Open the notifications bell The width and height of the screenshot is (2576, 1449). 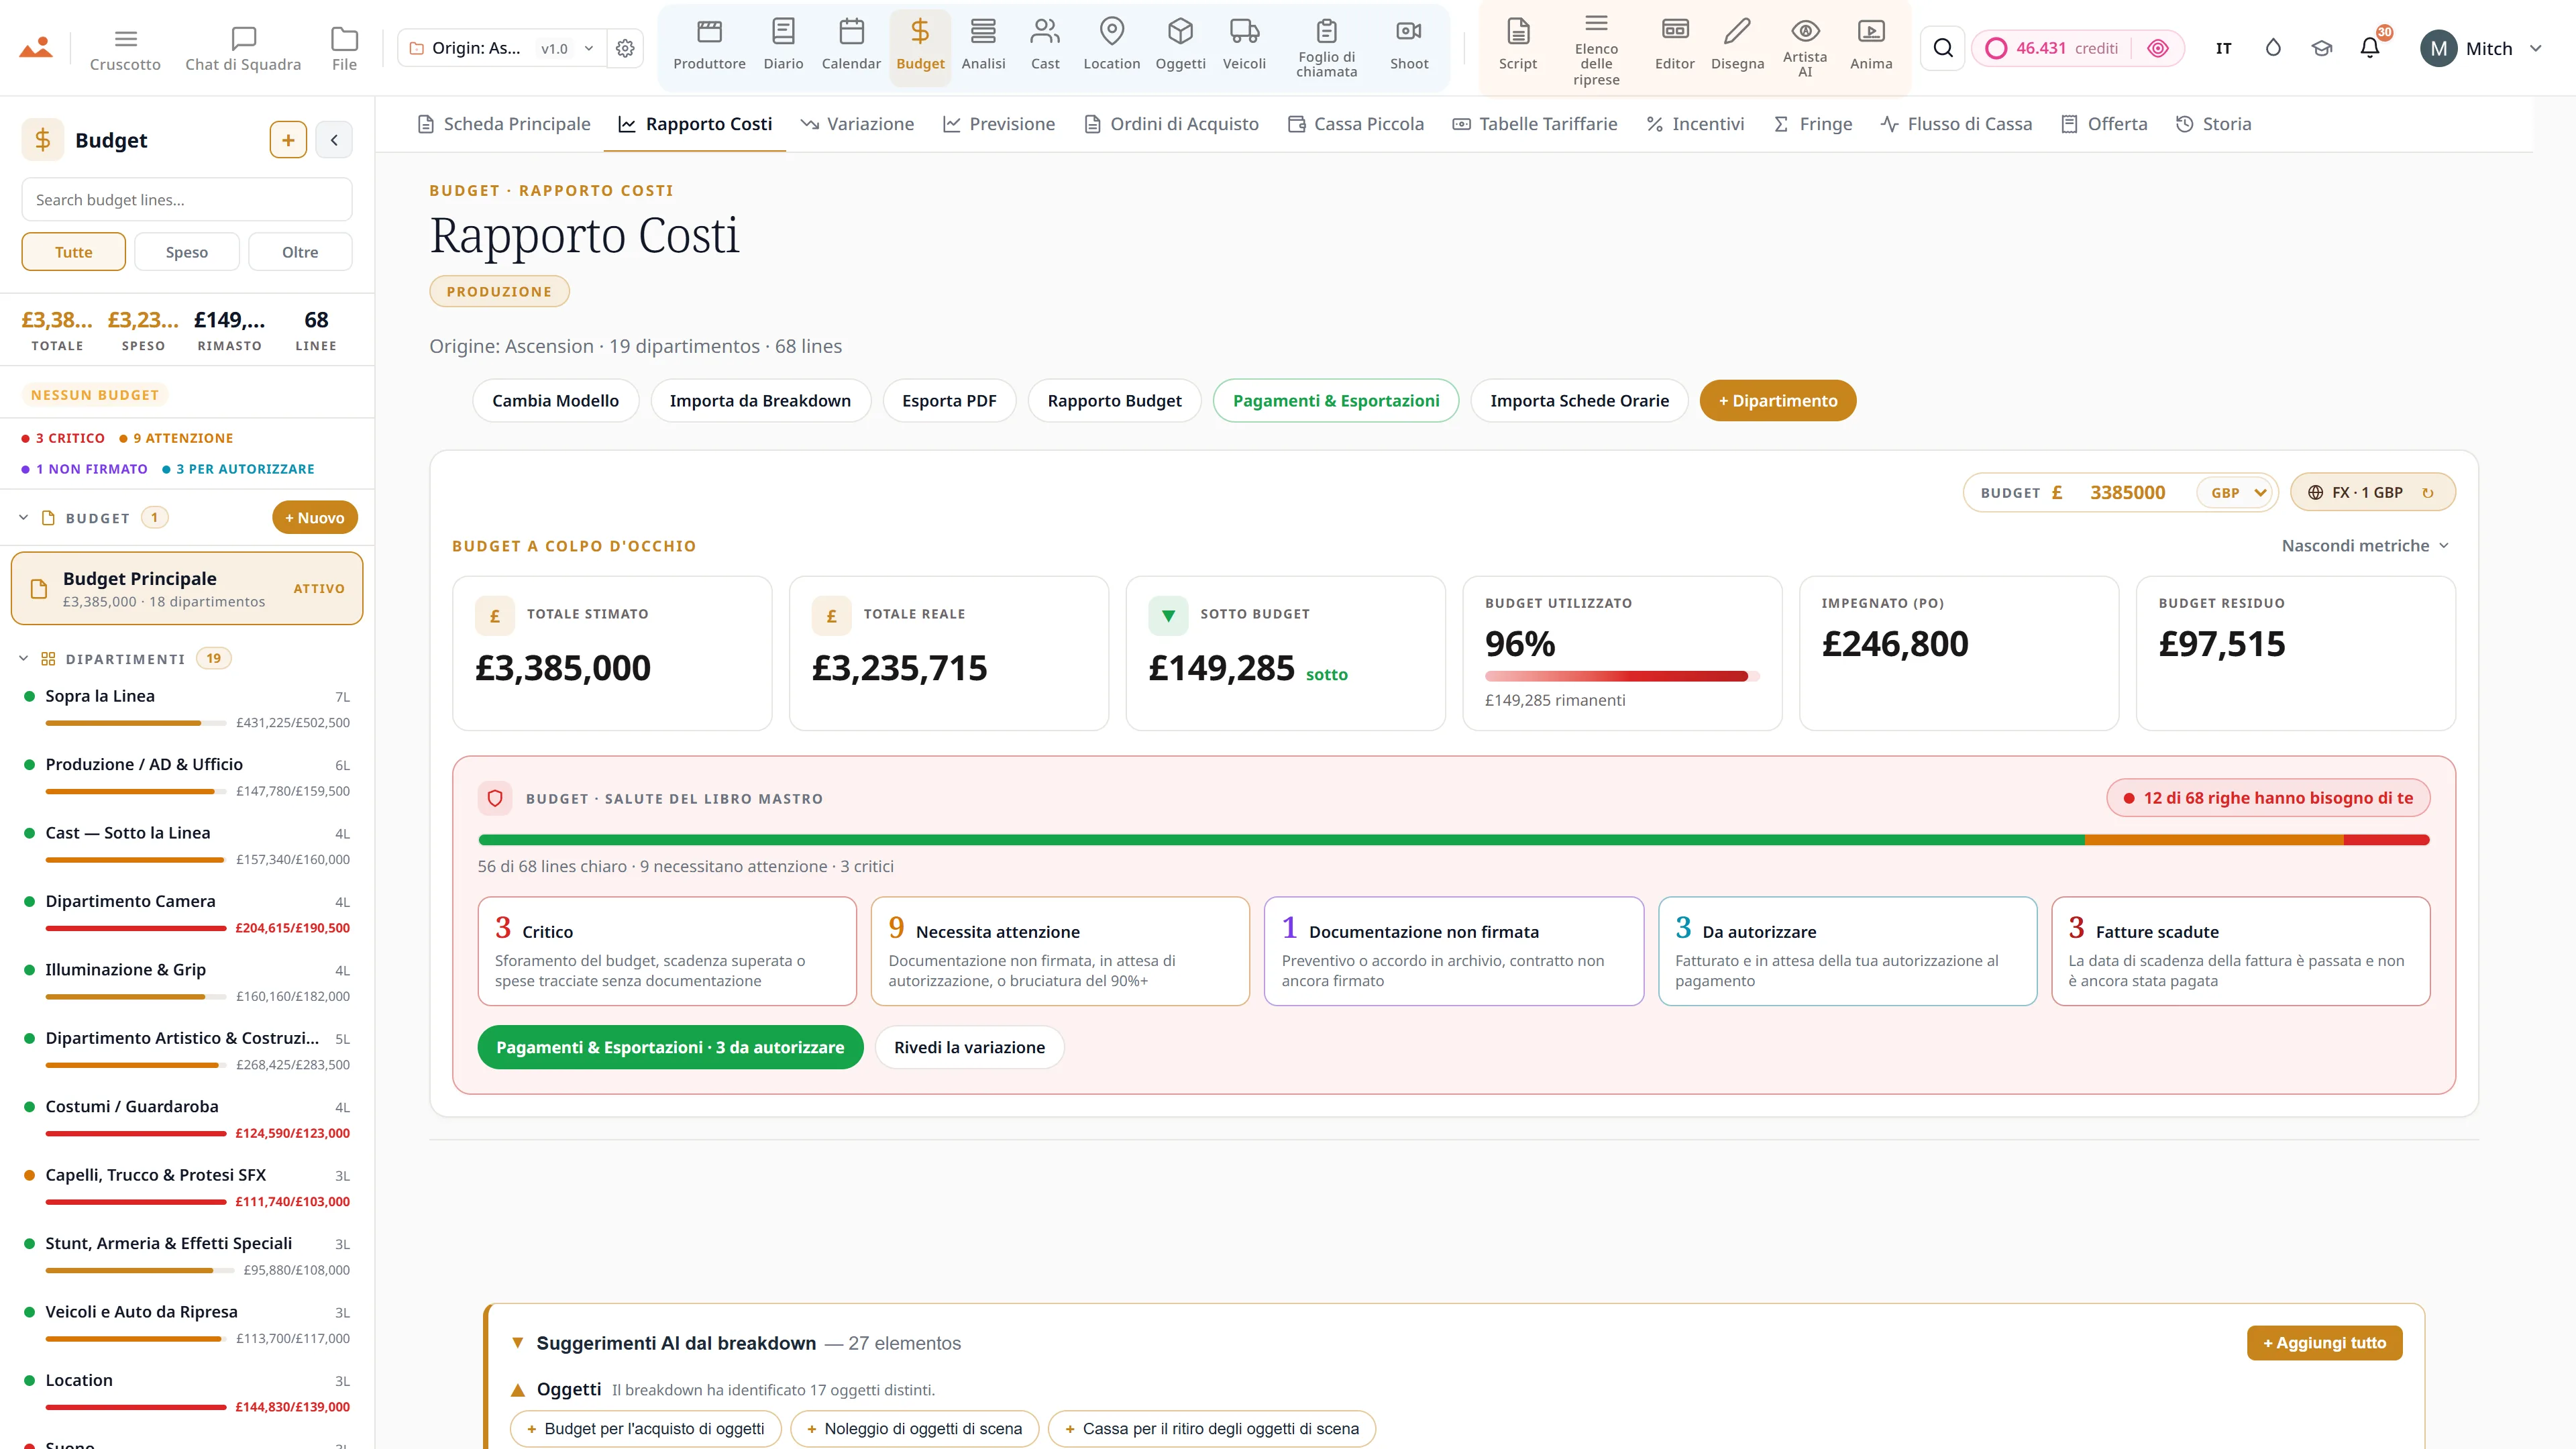pos(2370,48)
